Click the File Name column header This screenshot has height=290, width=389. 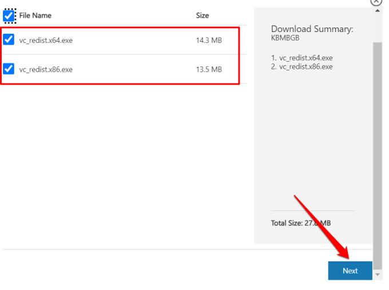tap(35, 15)
